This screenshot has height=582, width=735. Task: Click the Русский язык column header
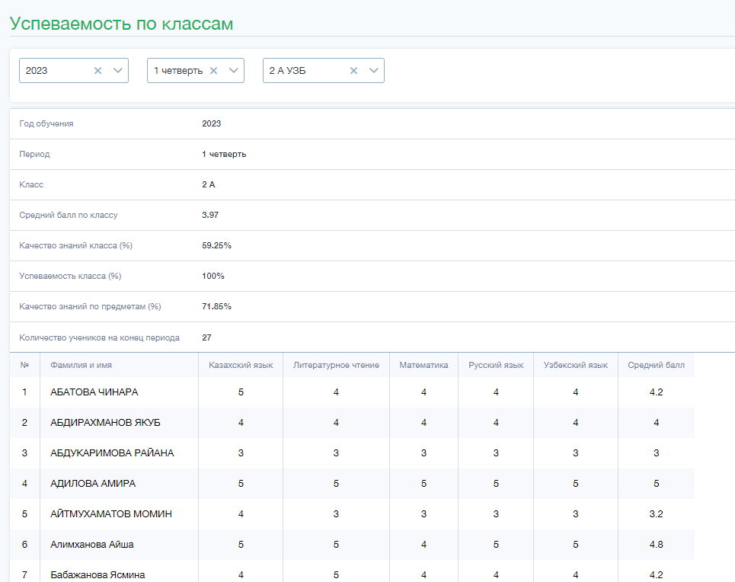click(496, 365)
